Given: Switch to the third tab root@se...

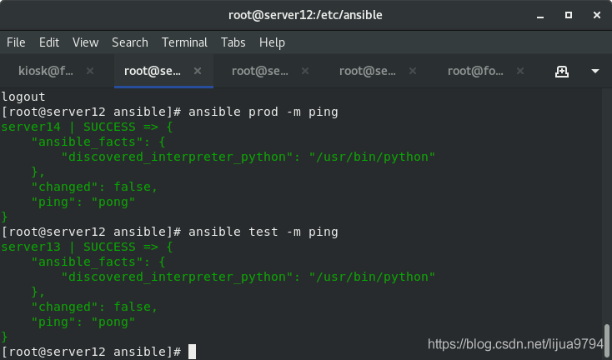Looking at the screenshot, I should (x=260, y=71).
